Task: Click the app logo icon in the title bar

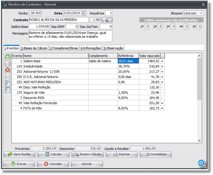Action: click(5, 4)
